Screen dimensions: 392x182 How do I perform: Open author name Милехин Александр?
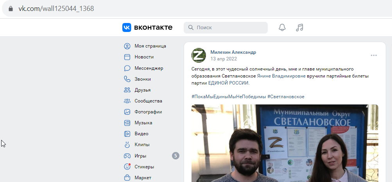[x=233, y=52]
